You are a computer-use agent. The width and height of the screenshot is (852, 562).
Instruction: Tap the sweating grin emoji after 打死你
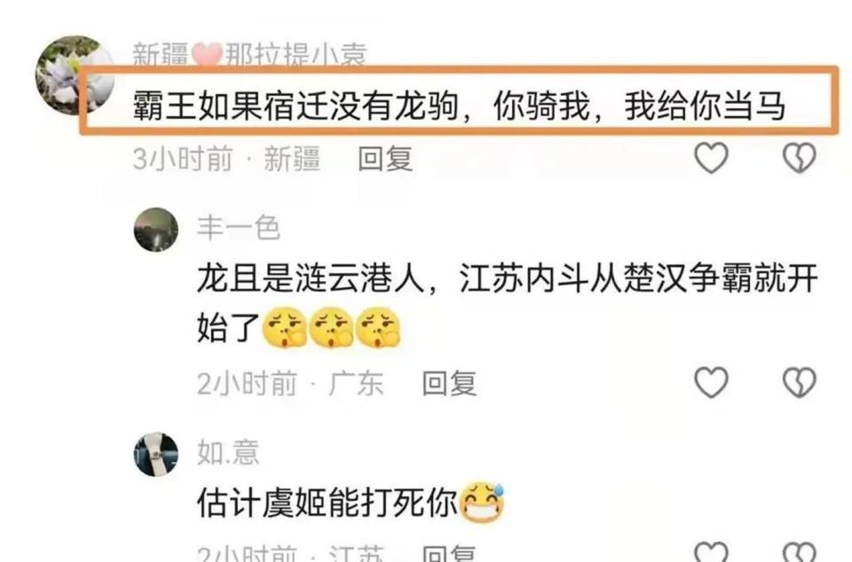[482, 502]
